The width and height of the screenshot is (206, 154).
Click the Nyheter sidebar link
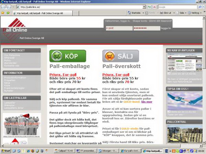point(9,91)
